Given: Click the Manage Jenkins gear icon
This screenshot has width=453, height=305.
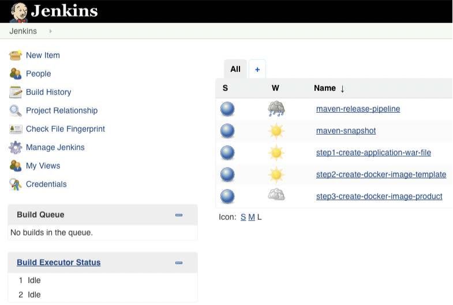Looking at the screenshot, I should 16,147.
